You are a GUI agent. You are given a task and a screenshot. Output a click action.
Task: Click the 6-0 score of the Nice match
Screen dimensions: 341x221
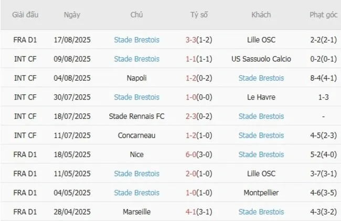coord(193,154)
